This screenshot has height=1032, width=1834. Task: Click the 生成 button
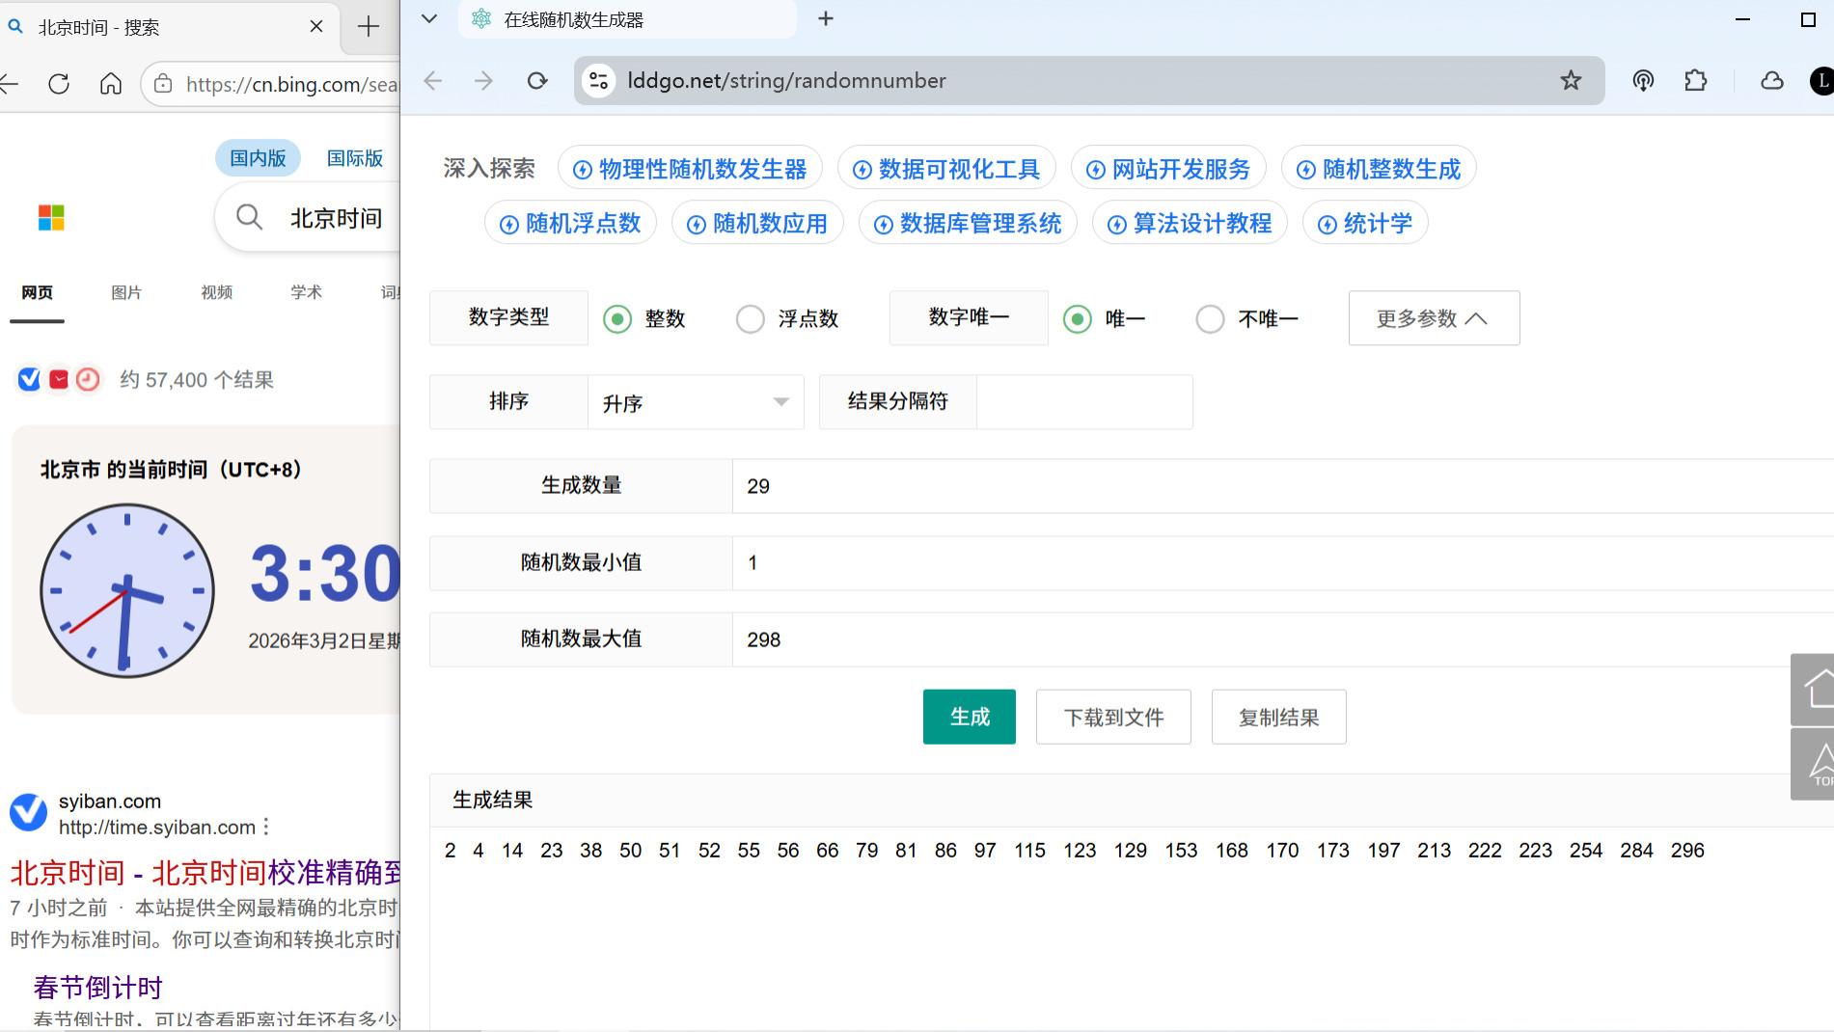click(969, 717)
